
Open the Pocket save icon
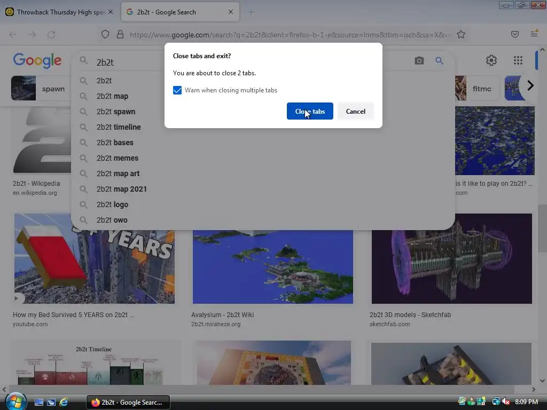coord(515,34)
